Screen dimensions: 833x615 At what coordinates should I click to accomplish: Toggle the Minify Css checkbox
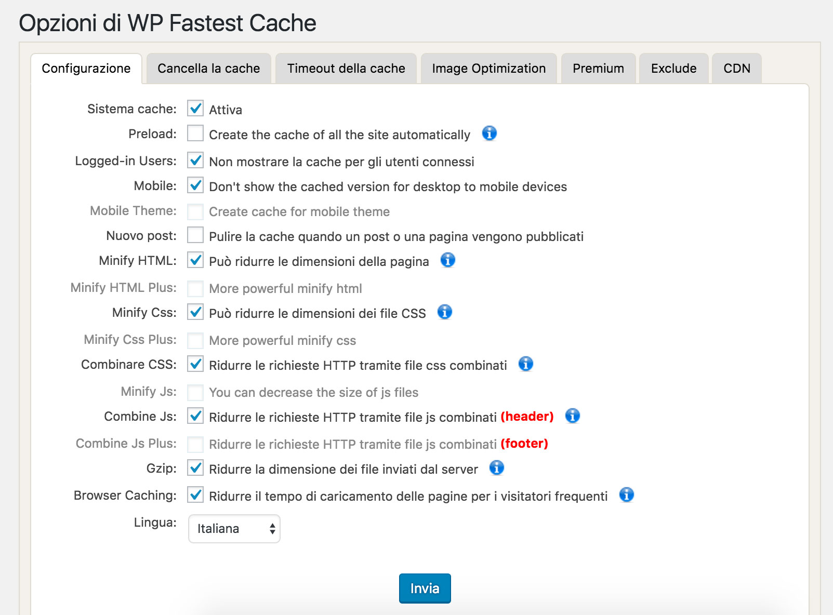195,312
